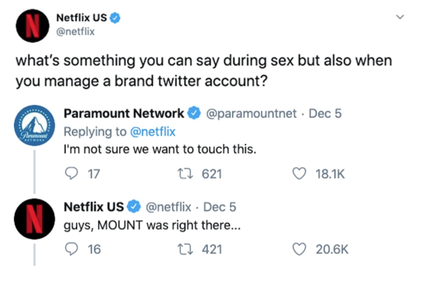Like the Paramount Network reply
The image size is (428, 288).
click(299, 173)
